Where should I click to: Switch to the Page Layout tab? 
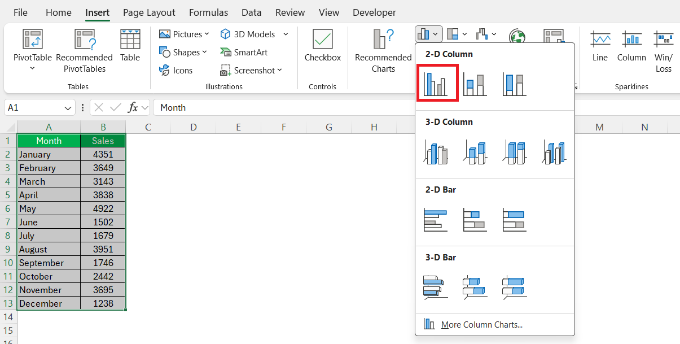coord(149,12)
